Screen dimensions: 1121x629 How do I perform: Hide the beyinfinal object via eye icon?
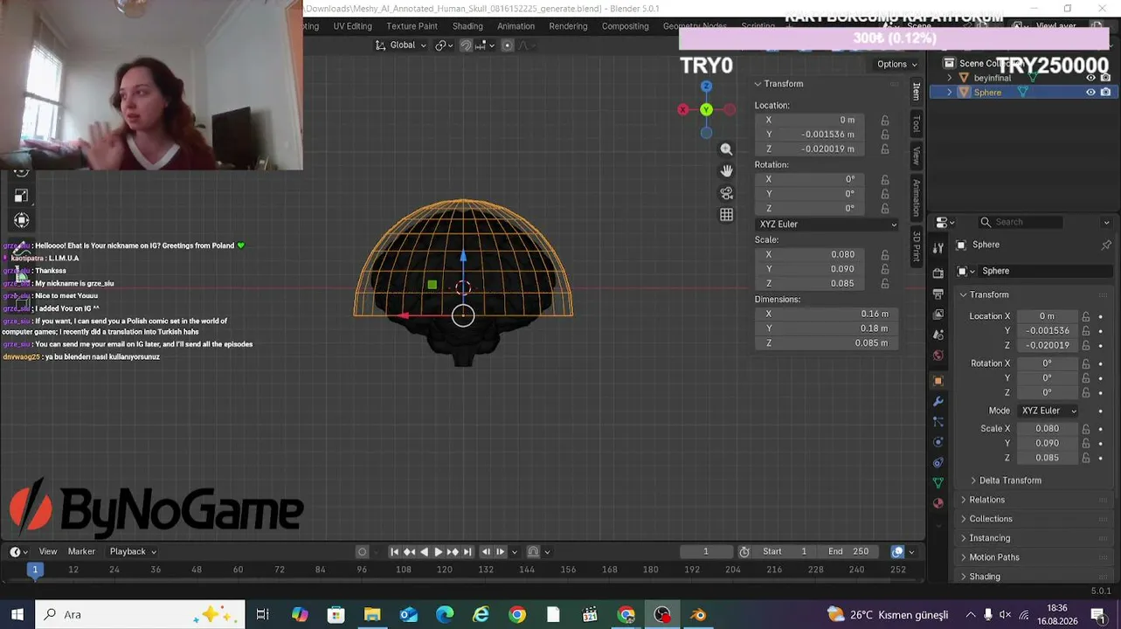click(x=1090, y=78)
